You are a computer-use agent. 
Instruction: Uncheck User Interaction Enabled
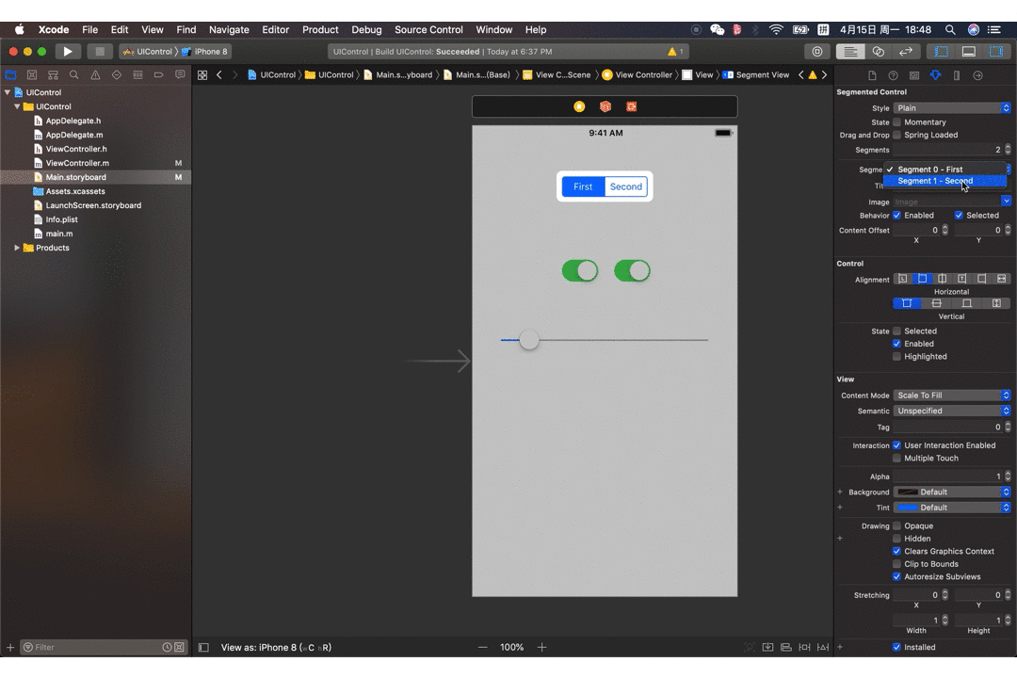coord(897,445)
